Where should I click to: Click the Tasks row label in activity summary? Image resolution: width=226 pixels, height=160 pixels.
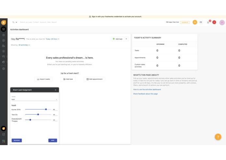point(137,51)
